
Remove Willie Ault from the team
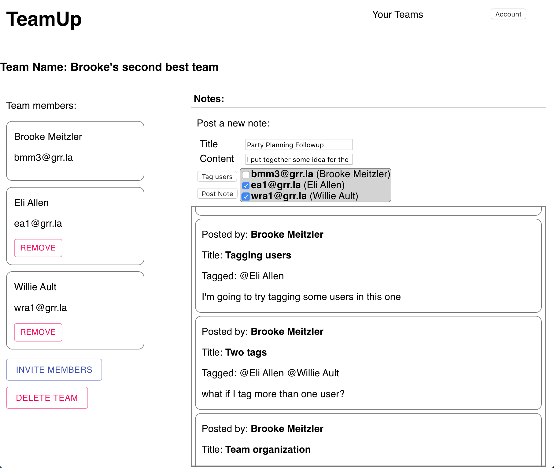coord(38,332)
